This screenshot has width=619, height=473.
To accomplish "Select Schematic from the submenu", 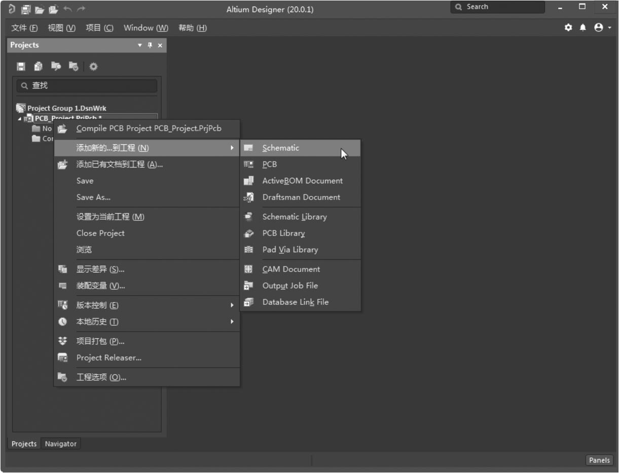I will [280, 148].
